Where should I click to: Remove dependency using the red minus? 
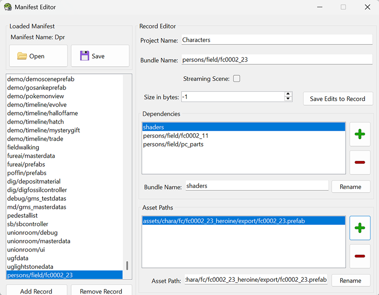click(360, 162)
